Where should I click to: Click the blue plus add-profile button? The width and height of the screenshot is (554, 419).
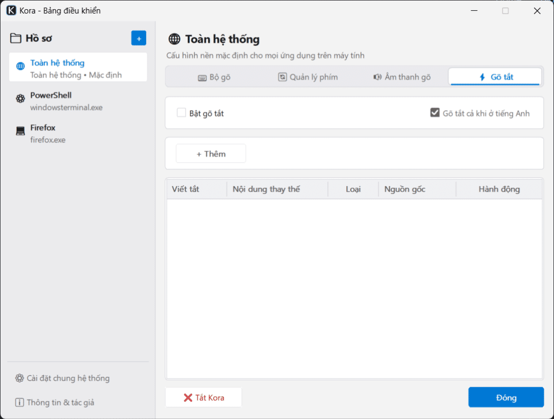coord(138,38)
